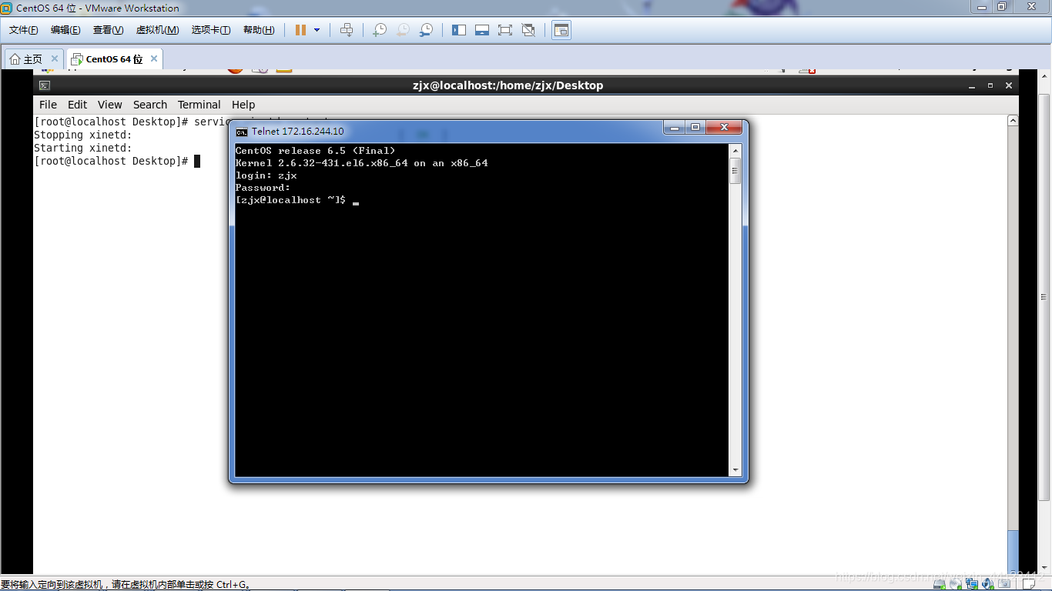Click the Telnet window system icon
Viewport: 1052px width, 591px height.
[x=242, y=132]
